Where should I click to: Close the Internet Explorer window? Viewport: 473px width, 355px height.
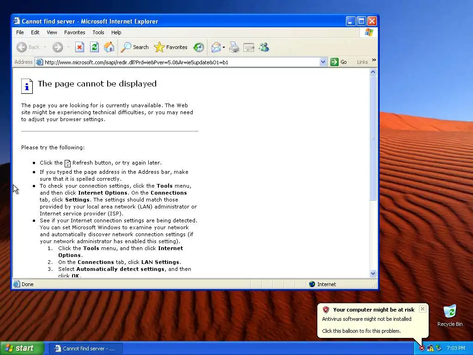(372, 21)
